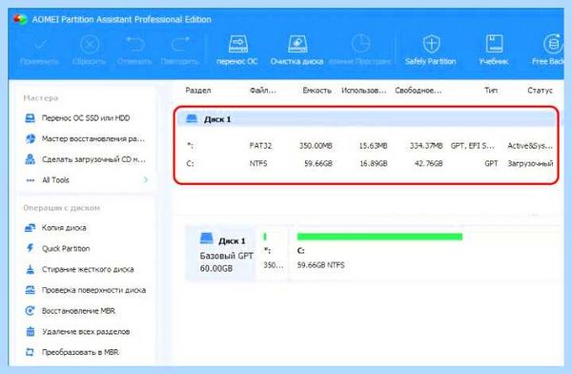Image resolution: width=572 pixels, height=374 pixels.
Task: Open the Учебник tutorial icon
Action: 494,51
